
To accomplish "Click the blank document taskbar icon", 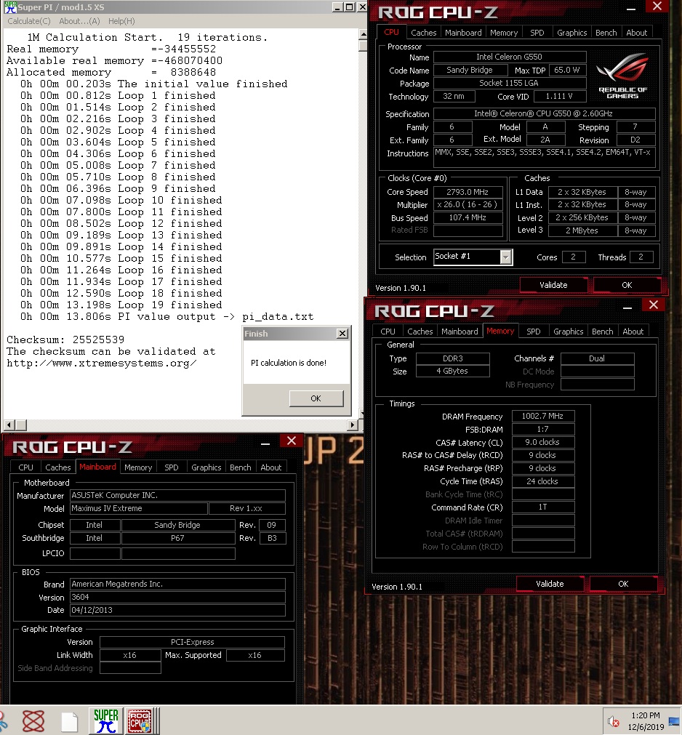I will 69,721.
